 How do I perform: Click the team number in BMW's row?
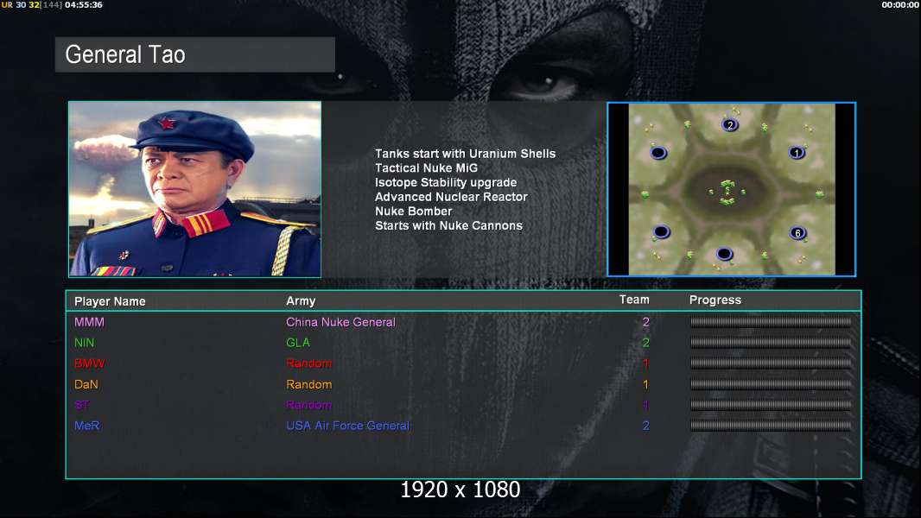point(646,363)
